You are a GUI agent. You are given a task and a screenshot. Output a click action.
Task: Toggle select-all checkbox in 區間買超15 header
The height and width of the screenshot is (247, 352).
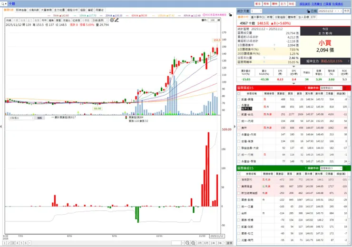tap(239, 94)
